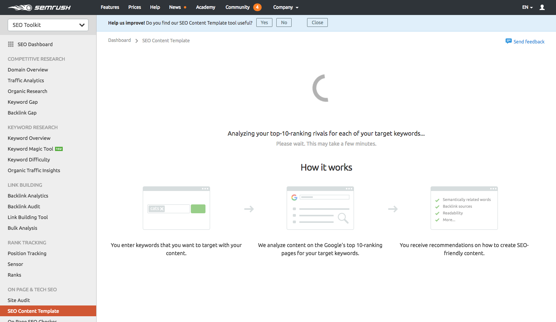Open the Help menu item

[x=155, y=7]
